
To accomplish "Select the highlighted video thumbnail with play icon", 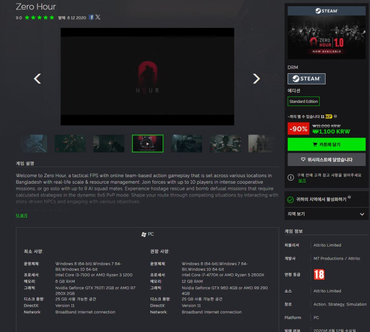I will 148,144.
